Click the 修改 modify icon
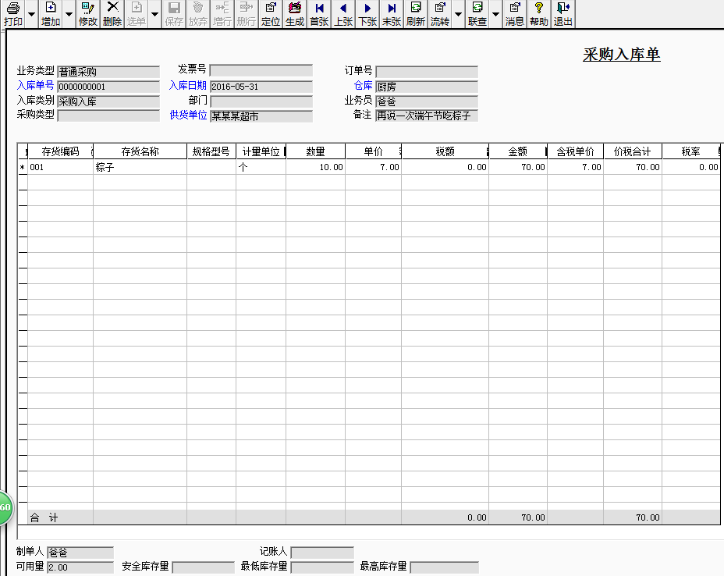724x576 pixels. 87,14
